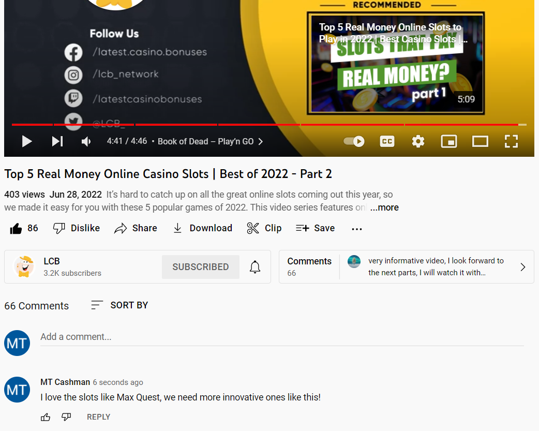Click the Instagram icon for lcb_network
The width and height of the screenshot is (539, 431).
(73, 75)
